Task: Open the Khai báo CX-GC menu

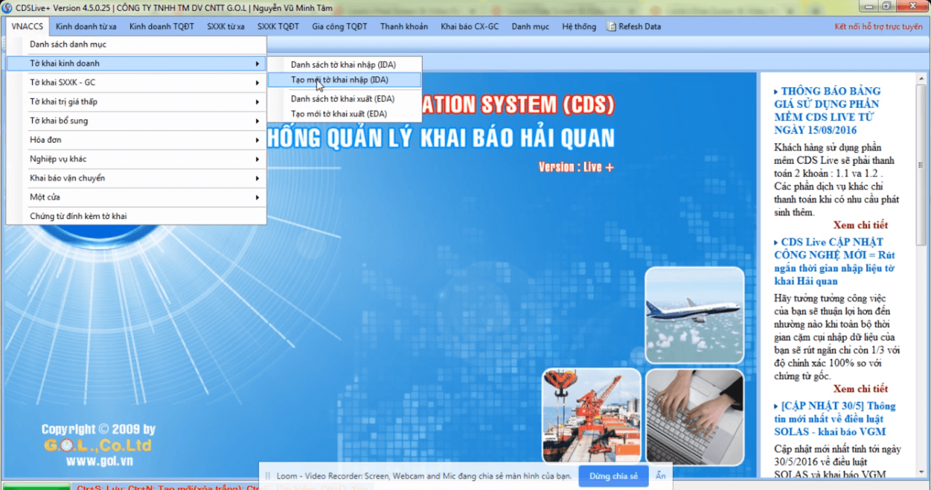Action: (469, 27)
